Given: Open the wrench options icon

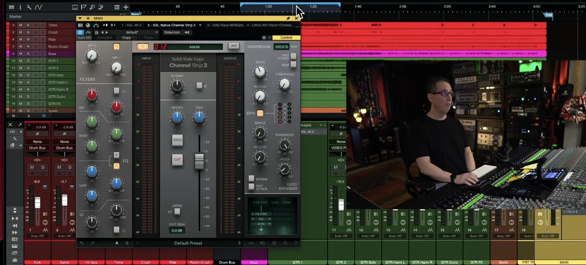Looking at the screenshot, I should click(x=29, y=7).
